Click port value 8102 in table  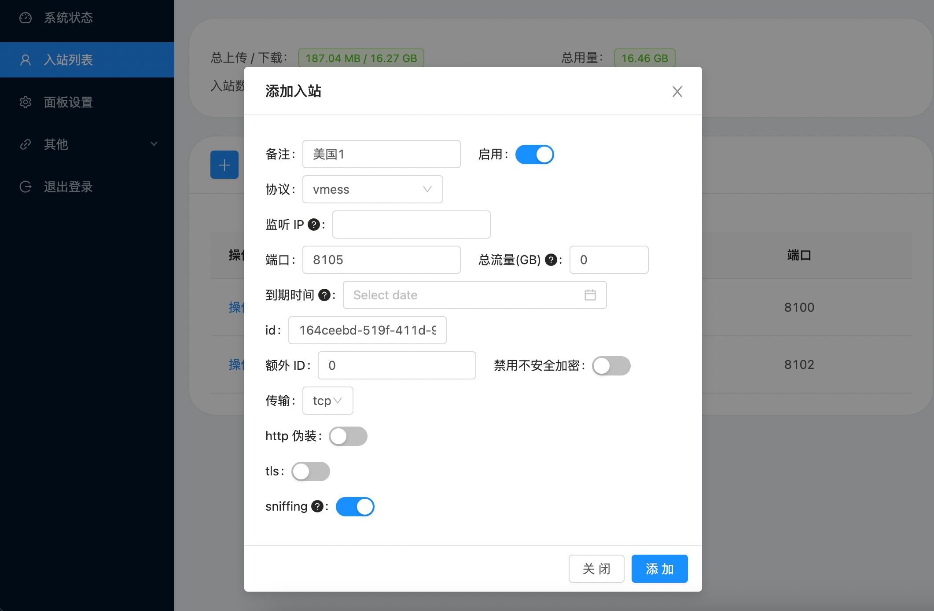point(799,364)
